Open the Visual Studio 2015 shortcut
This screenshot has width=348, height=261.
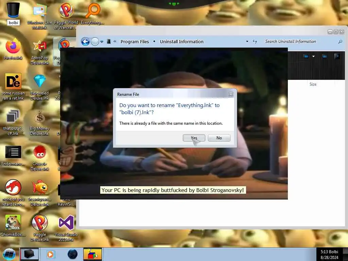pos(66,228)
